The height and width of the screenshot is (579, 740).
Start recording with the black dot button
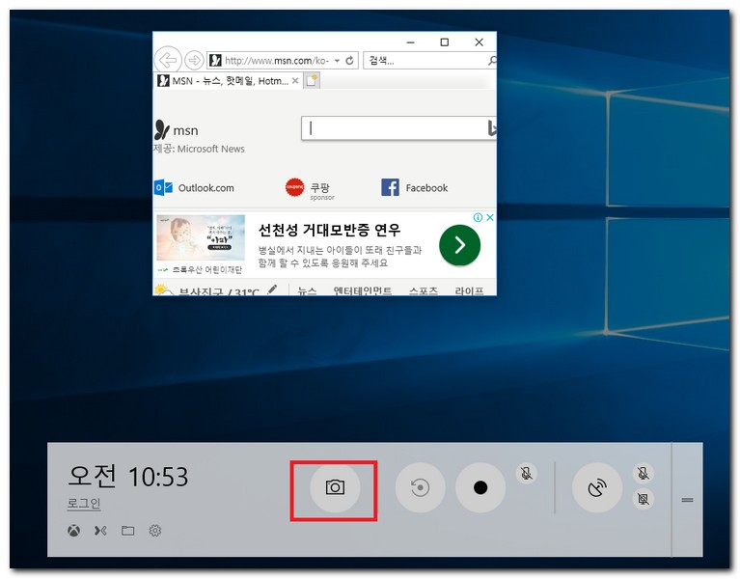click(480, 487)
